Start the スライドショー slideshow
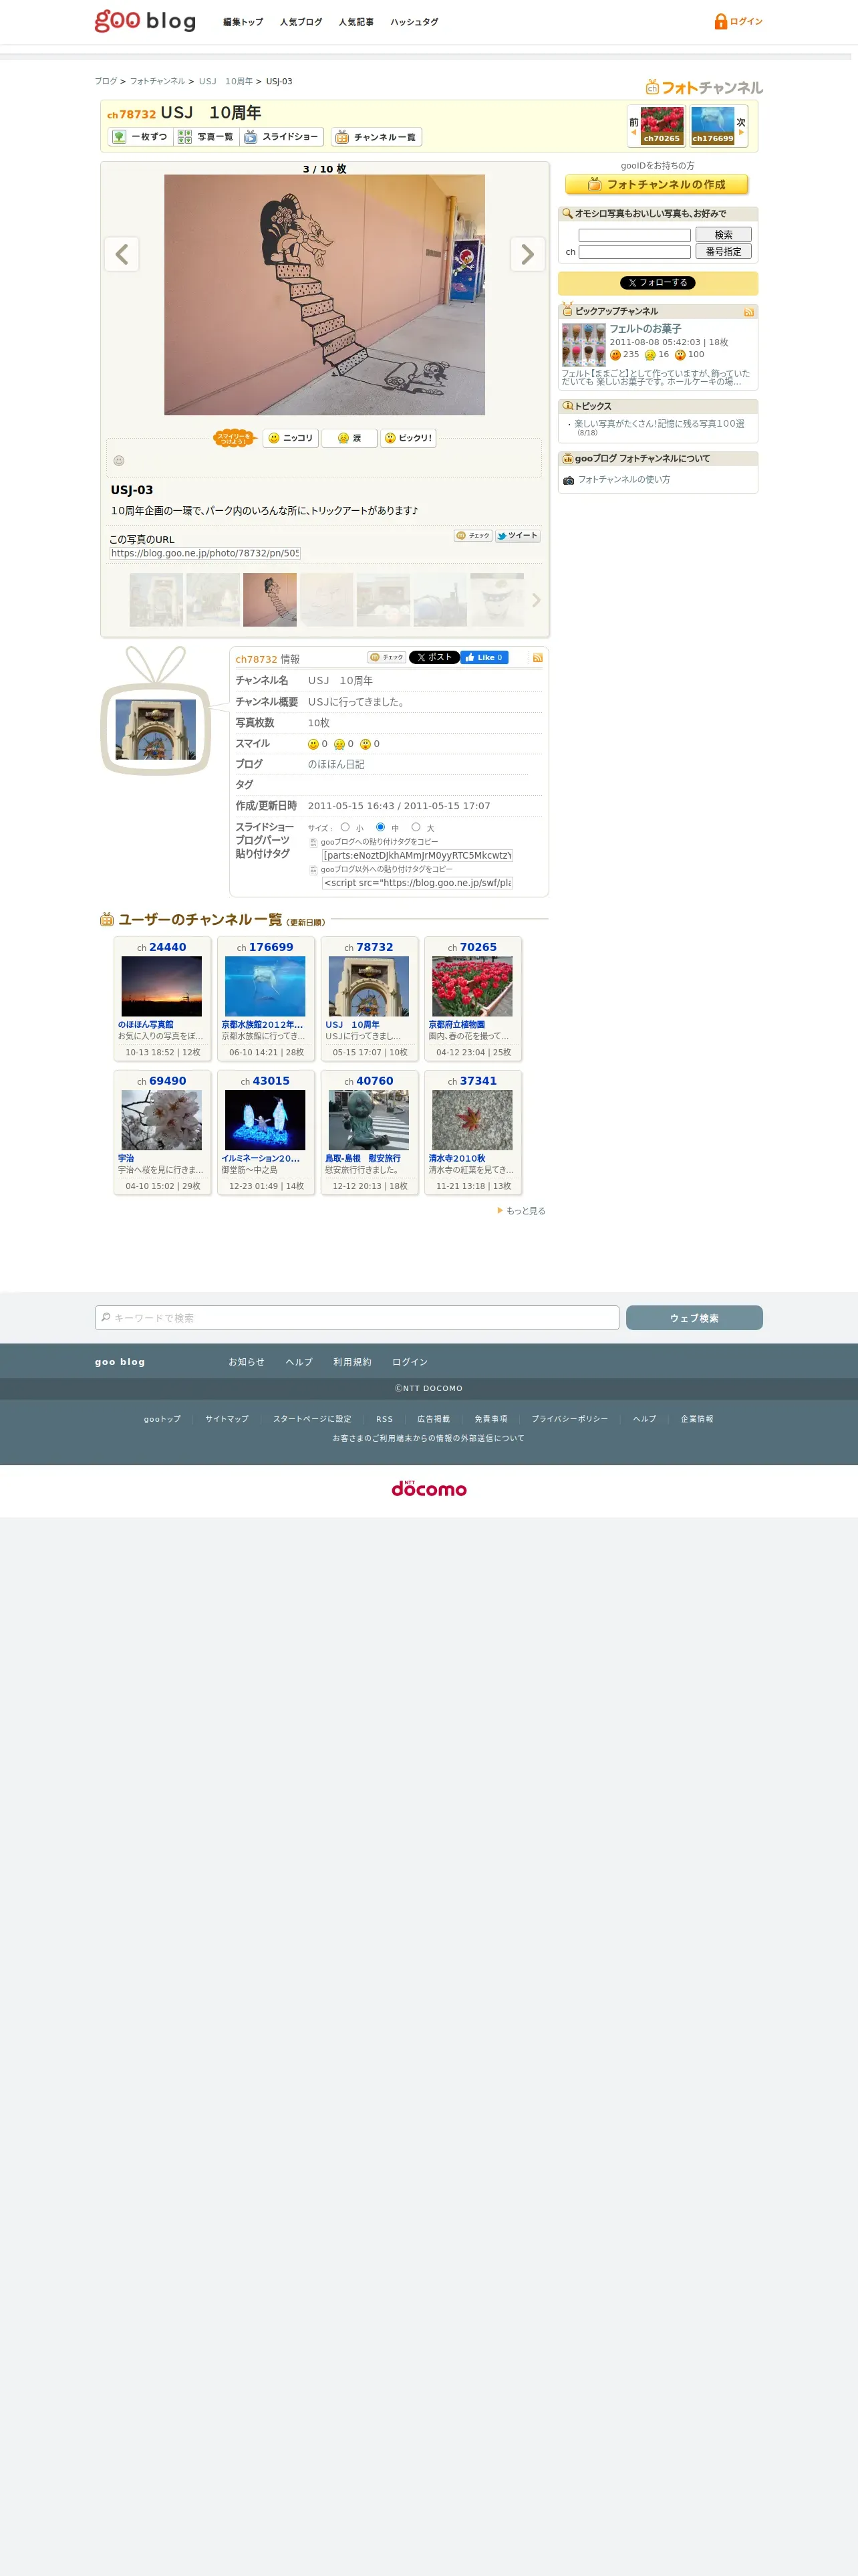The height and width of the screenshot is (2576, 858). pos(282,137)
